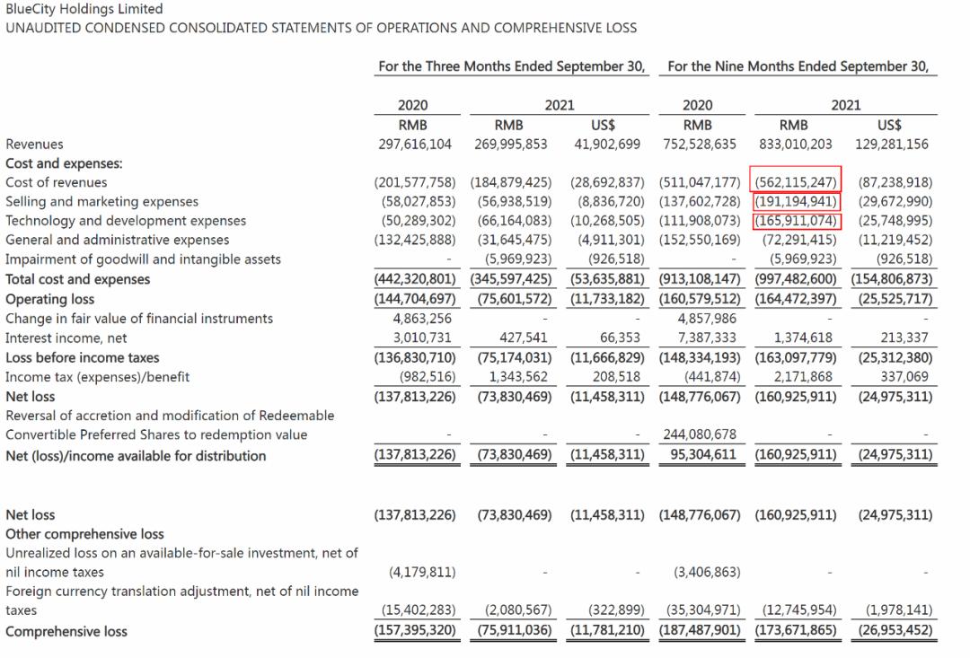
Task: Click the Interest income, net label
Action: (x=66, y=338)
